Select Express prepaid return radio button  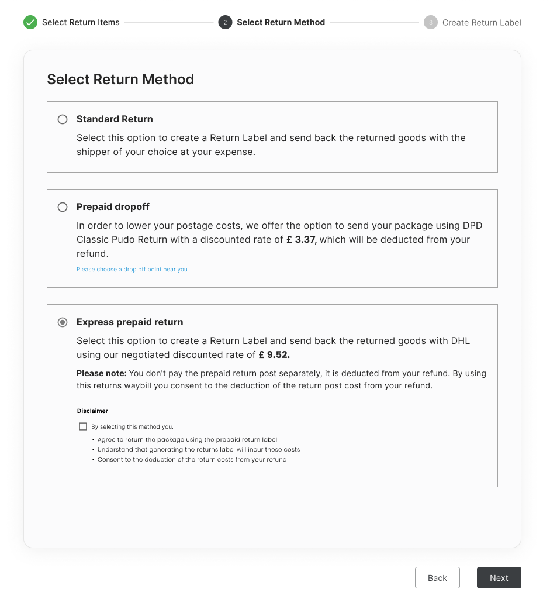coord(63,322)
